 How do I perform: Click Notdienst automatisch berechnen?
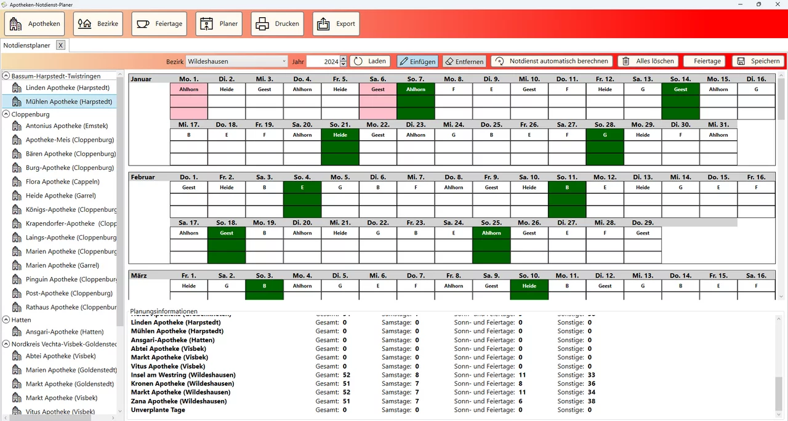[552, 61]
